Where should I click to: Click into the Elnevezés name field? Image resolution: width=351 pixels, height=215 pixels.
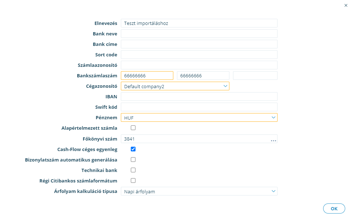click(x=199, y=23)
